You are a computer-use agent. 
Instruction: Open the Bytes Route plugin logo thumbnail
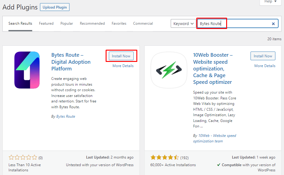27,70
